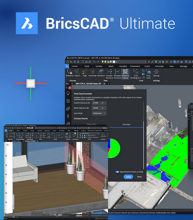Open Point Cloud tab in Daedalus window
193x220 pixels.
tap(91, 130)
